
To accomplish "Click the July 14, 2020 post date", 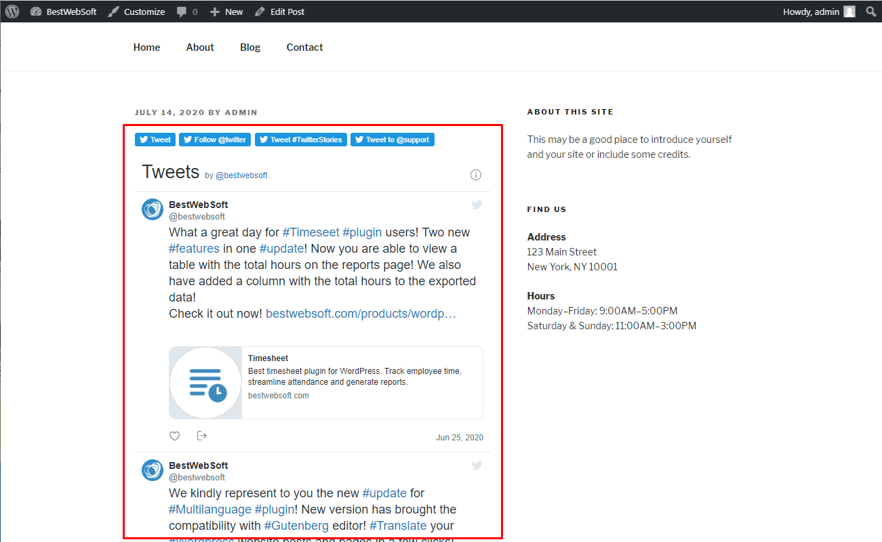I will 169,112.
